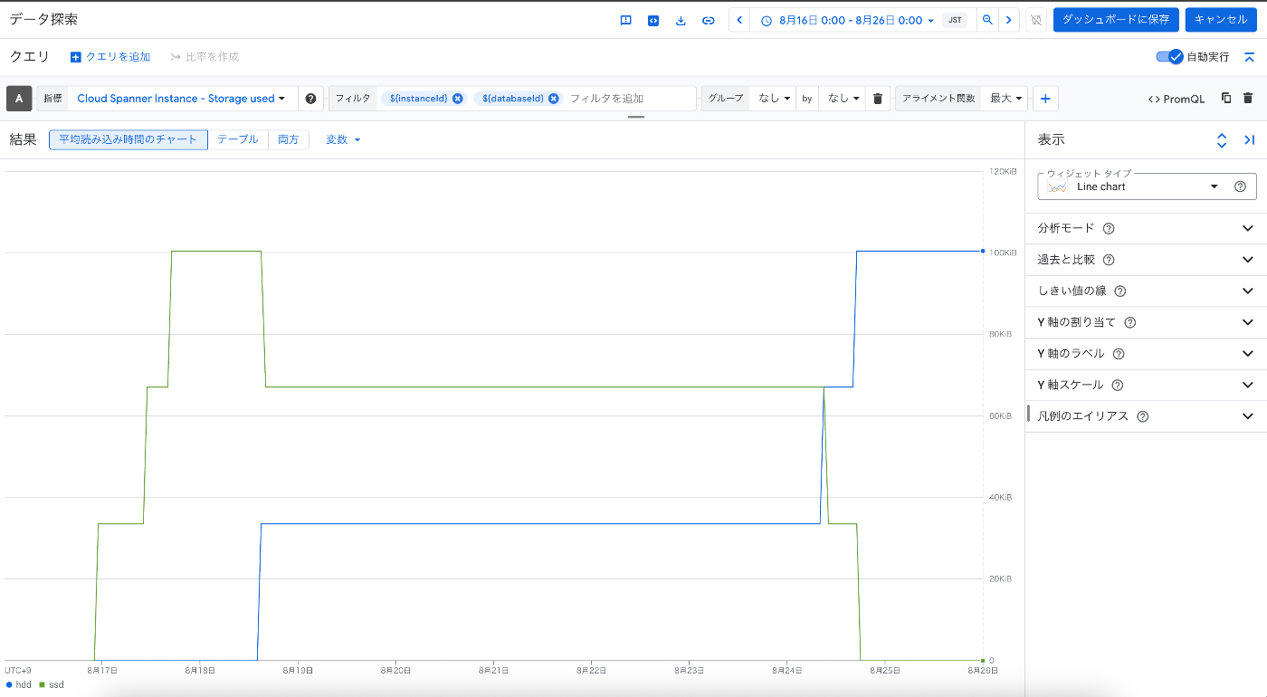Click the expand/collapse all arrows in display panel
Screen dimensions: 1267x697
click(1222, 140)
